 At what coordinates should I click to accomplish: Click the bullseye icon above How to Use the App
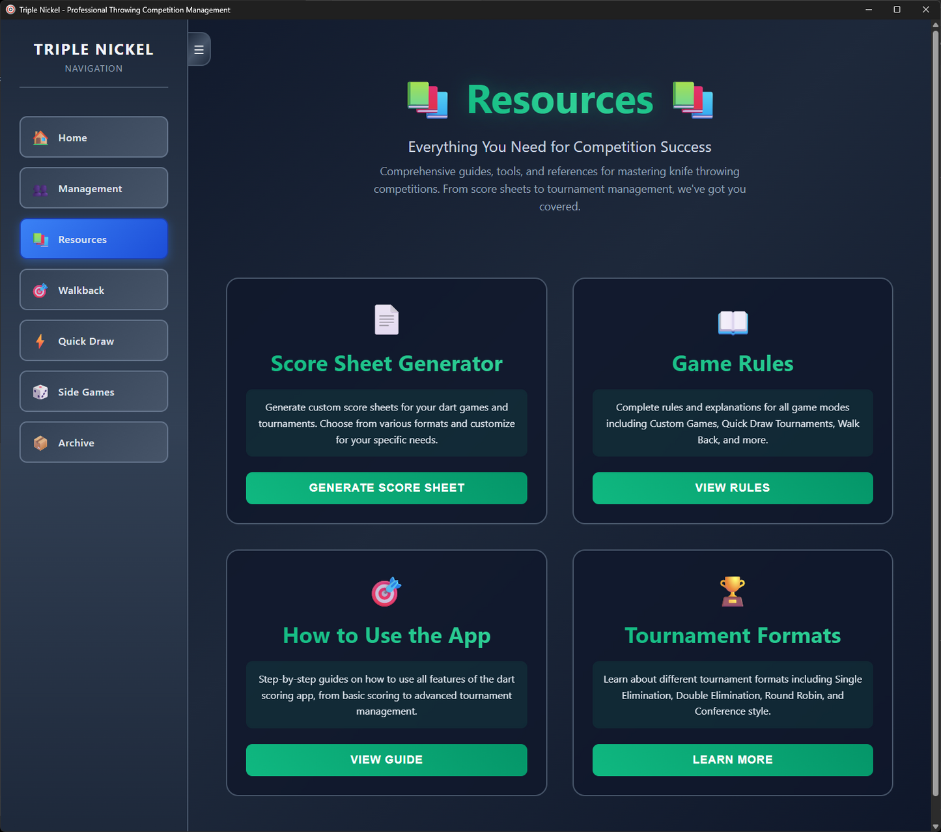pyautogui.click(x=386, y=592)
